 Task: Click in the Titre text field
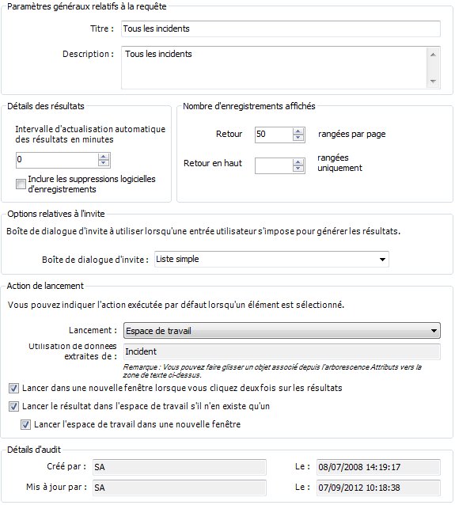[280, 28]
